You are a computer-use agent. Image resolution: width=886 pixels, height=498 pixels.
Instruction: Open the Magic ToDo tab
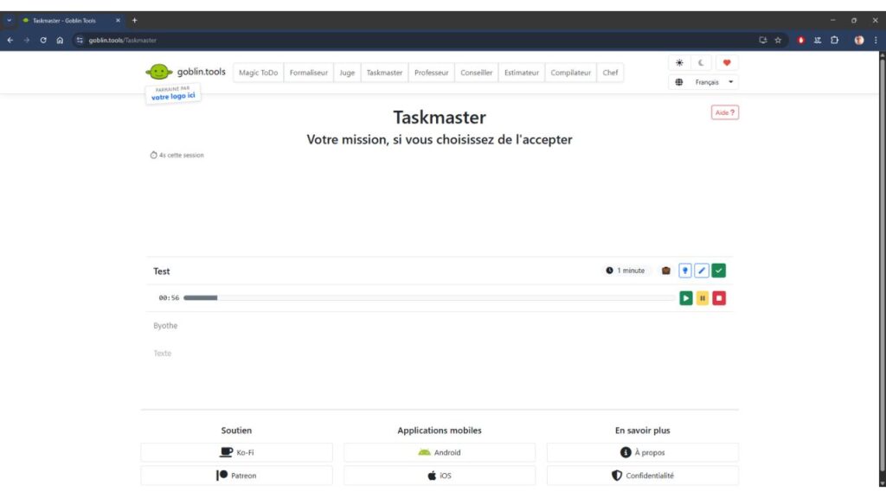258,73
